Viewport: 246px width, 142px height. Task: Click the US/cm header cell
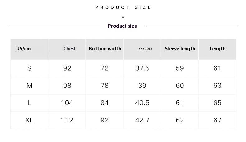pyautogui.click(x=24, y=49)
